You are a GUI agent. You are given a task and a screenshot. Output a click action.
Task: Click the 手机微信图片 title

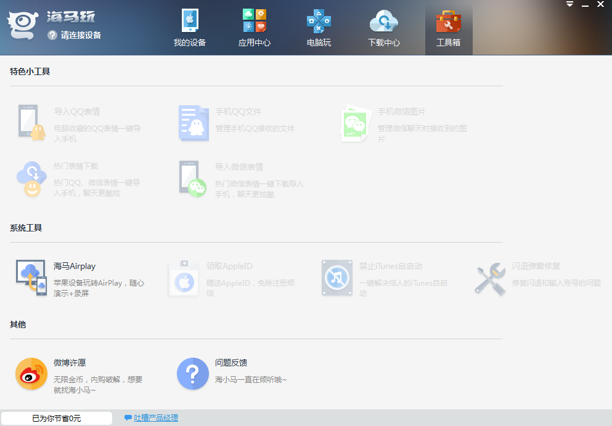pos(402,112)
